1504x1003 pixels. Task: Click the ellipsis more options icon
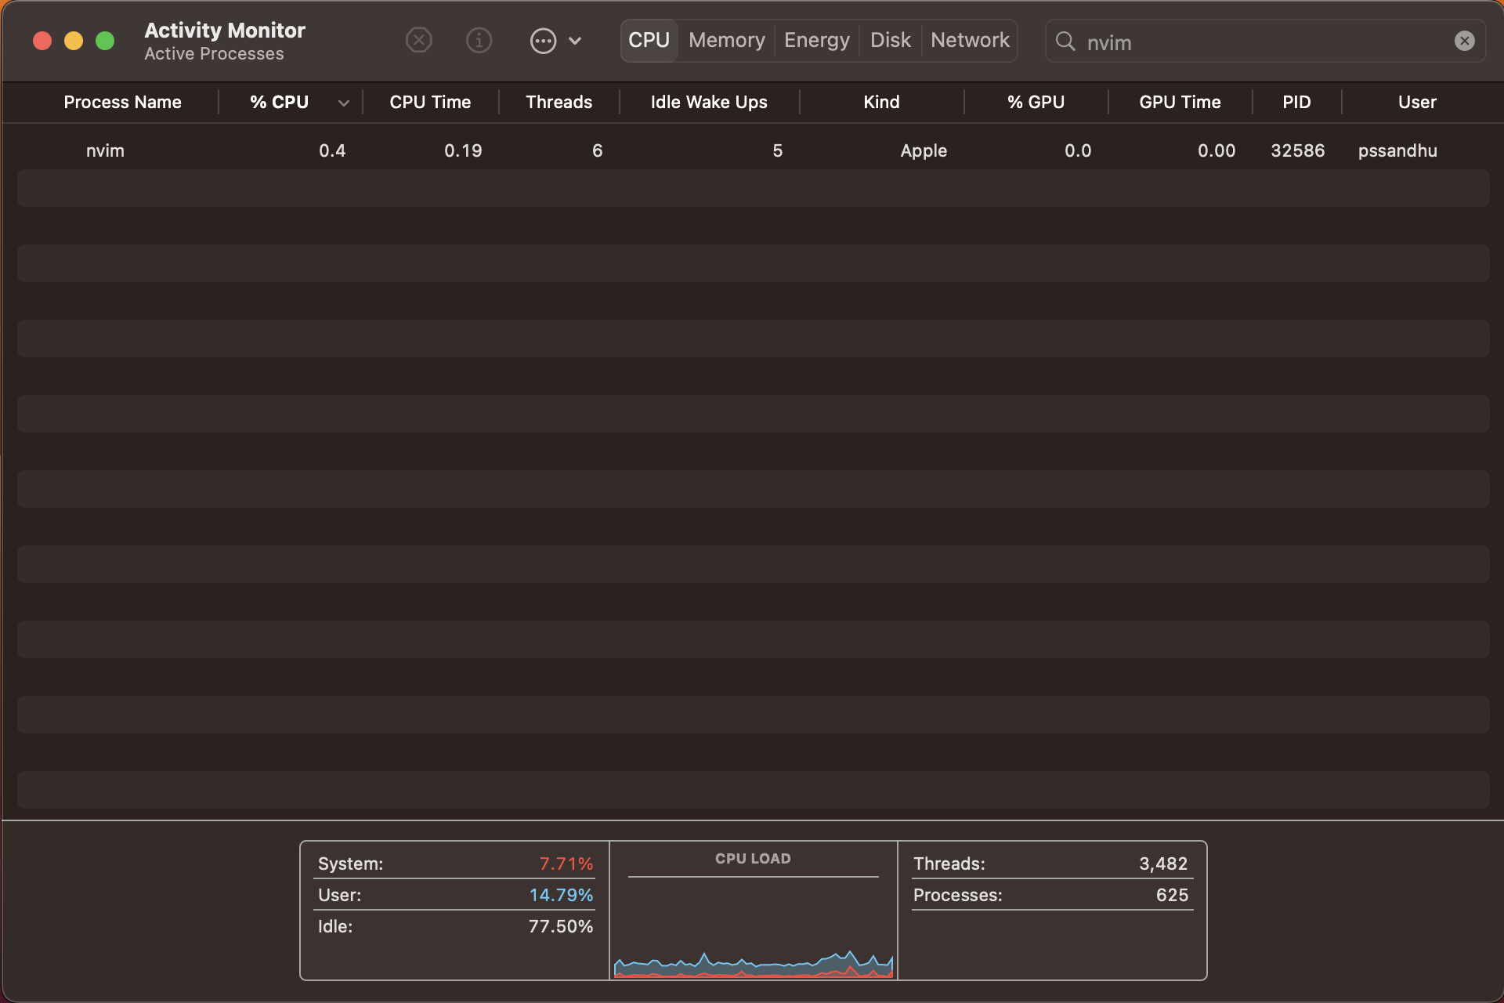click(x=543, y=41)
